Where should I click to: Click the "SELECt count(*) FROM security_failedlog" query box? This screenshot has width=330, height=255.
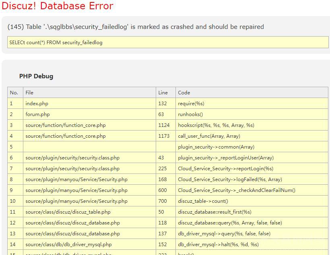(x=168, y=42)
